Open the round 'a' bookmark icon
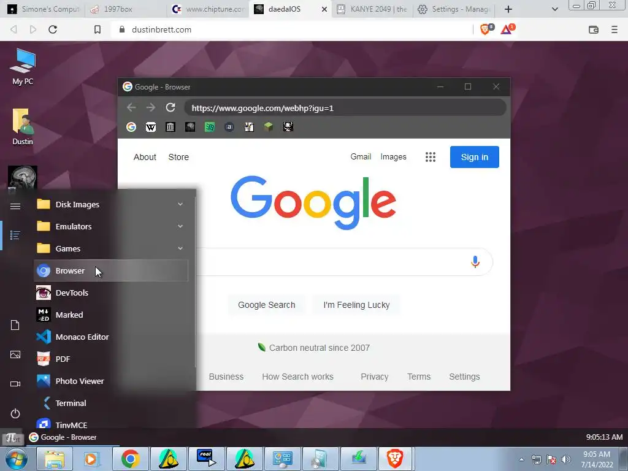628x471 pixels. pos(229,127)
